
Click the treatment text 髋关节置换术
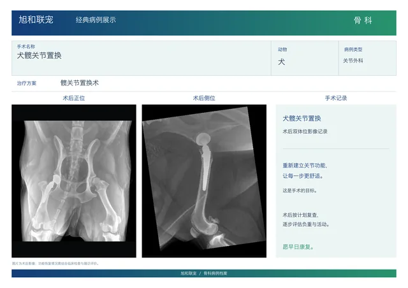(x=80, y=83)
